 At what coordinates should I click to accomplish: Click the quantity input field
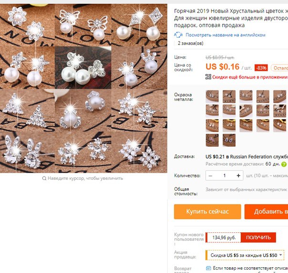click(x=225, y=175)
